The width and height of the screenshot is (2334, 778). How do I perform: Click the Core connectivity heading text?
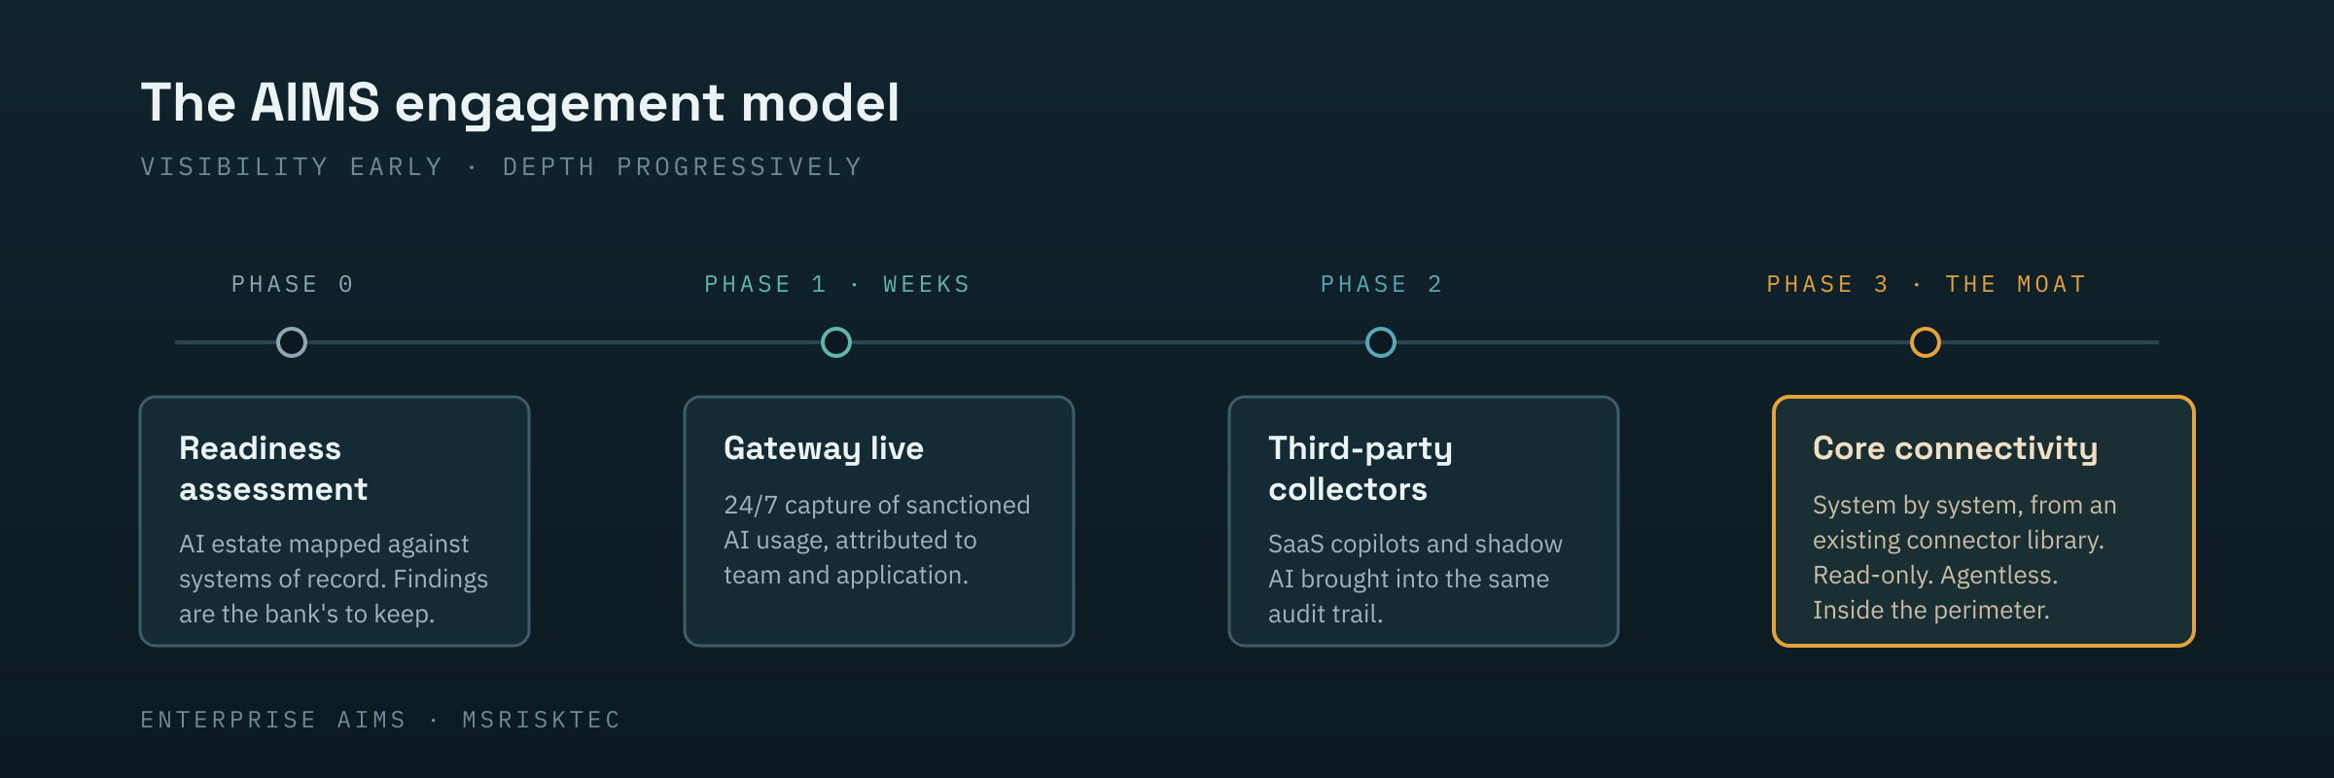(x=1955, y=448)
